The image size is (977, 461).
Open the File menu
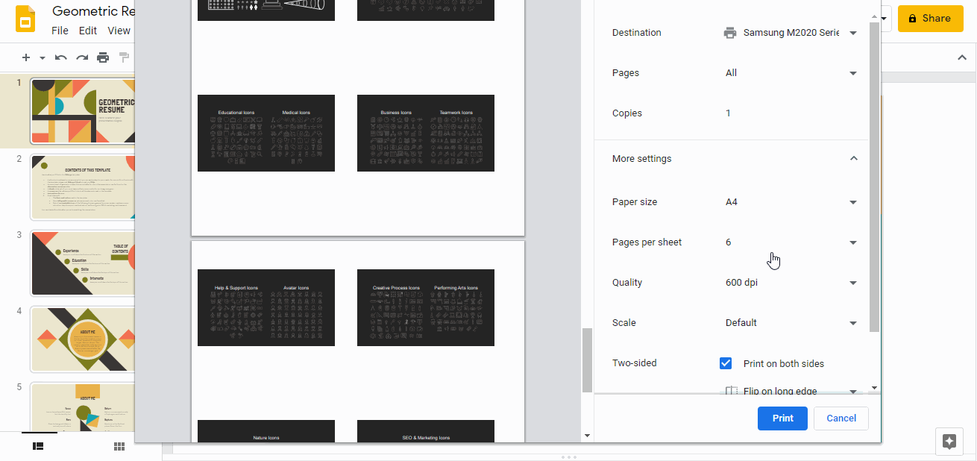pyautogui.click(x=60, y=31)
